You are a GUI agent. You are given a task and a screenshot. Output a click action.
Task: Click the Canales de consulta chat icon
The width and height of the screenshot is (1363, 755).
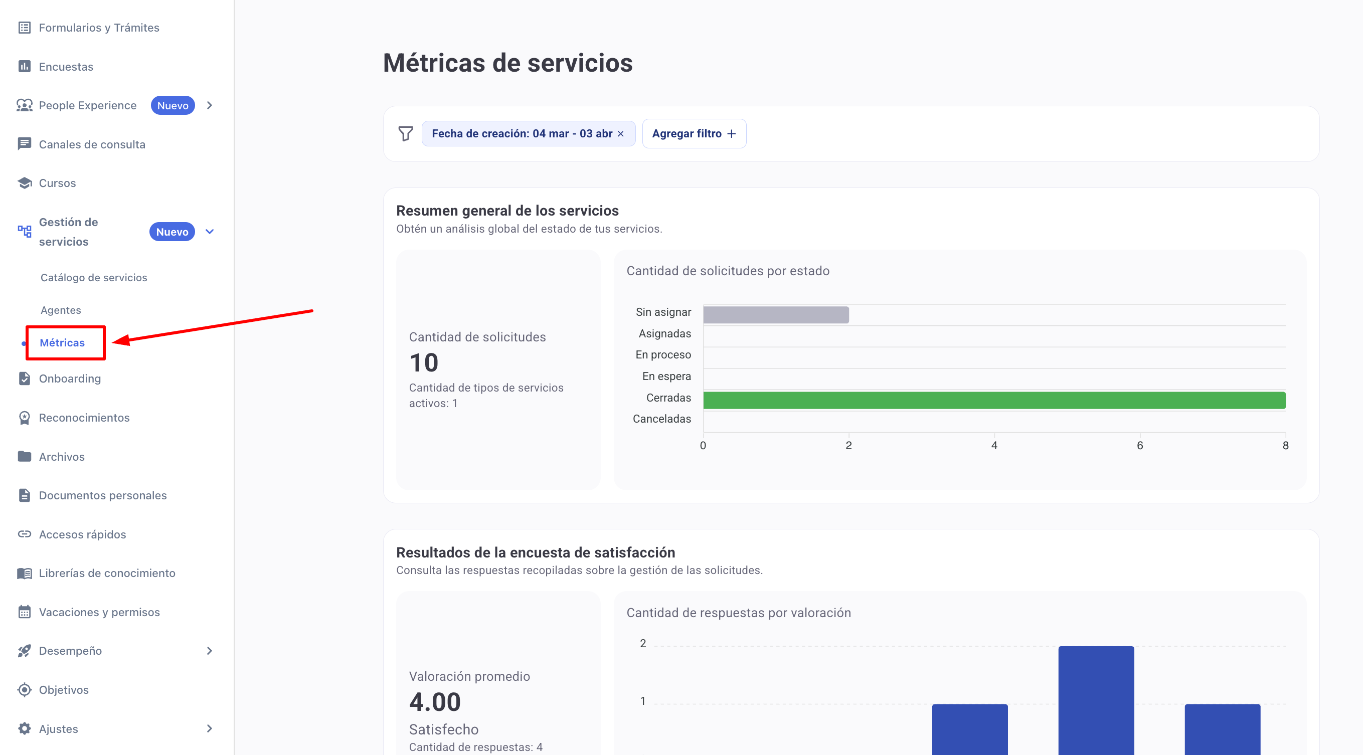click(x=25, y=144)
